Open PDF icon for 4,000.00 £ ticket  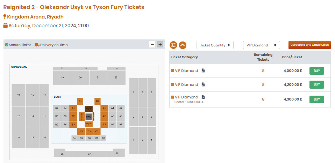click(203, 71)
